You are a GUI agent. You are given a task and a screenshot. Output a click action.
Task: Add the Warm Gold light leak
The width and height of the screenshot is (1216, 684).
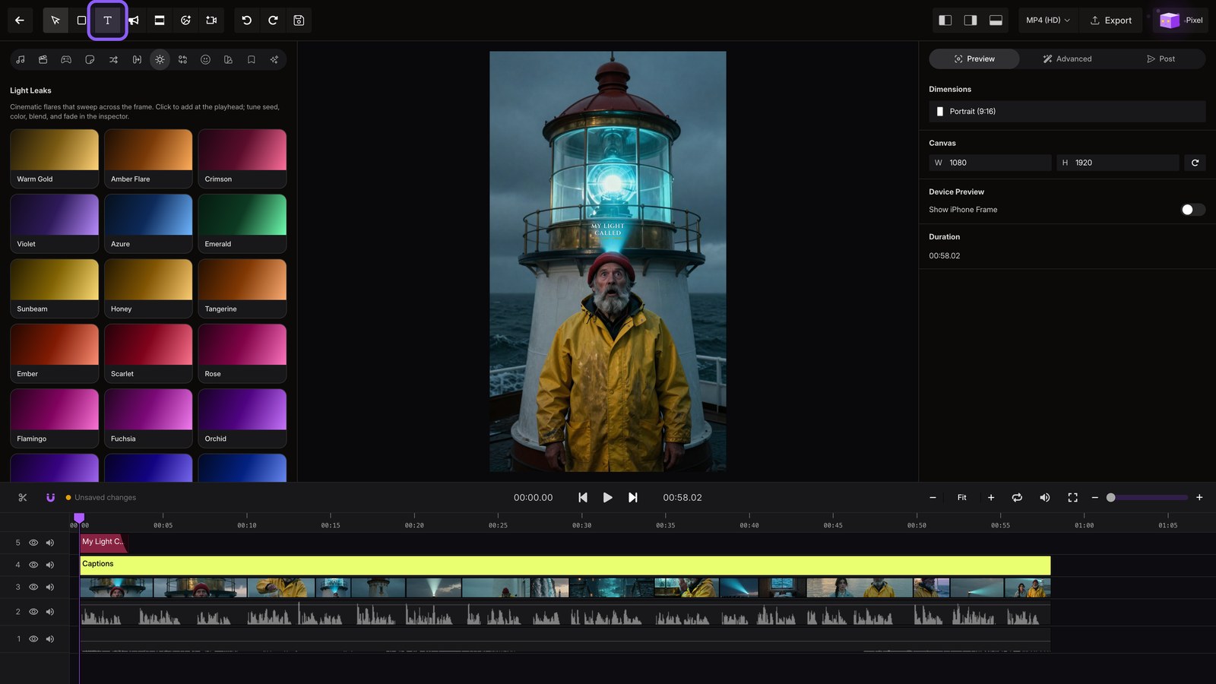click(55, 158)
